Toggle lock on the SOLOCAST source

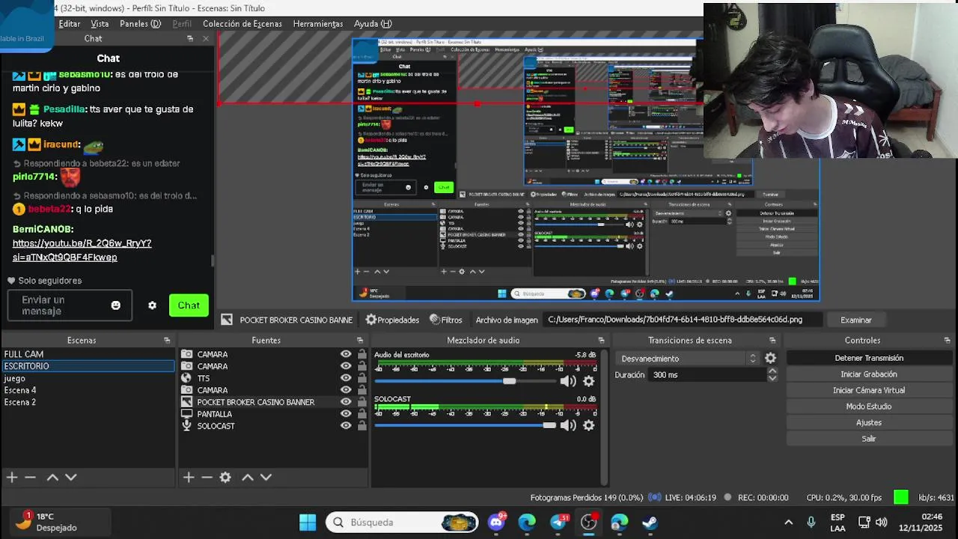(361, 426)
